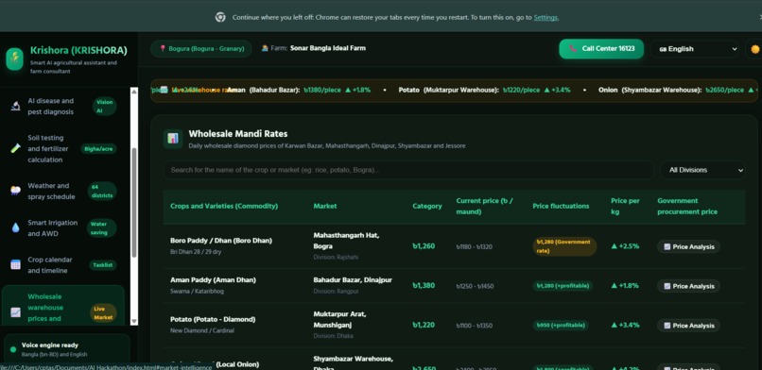
Task: Open Soil testing and fertilizer calculation
Action: click(x=63, y=148)
